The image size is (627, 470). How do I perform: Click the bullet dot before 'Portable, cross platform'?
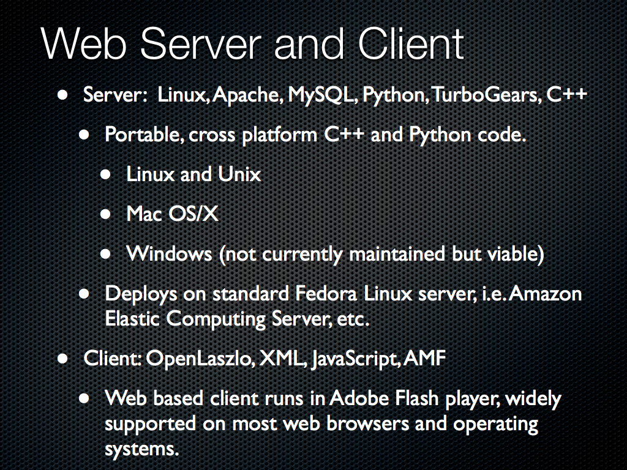(84, 135)
